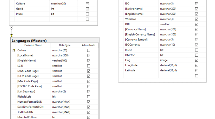
Task: Click the [ANSI Code Page] column name
Action: [33, 71]
